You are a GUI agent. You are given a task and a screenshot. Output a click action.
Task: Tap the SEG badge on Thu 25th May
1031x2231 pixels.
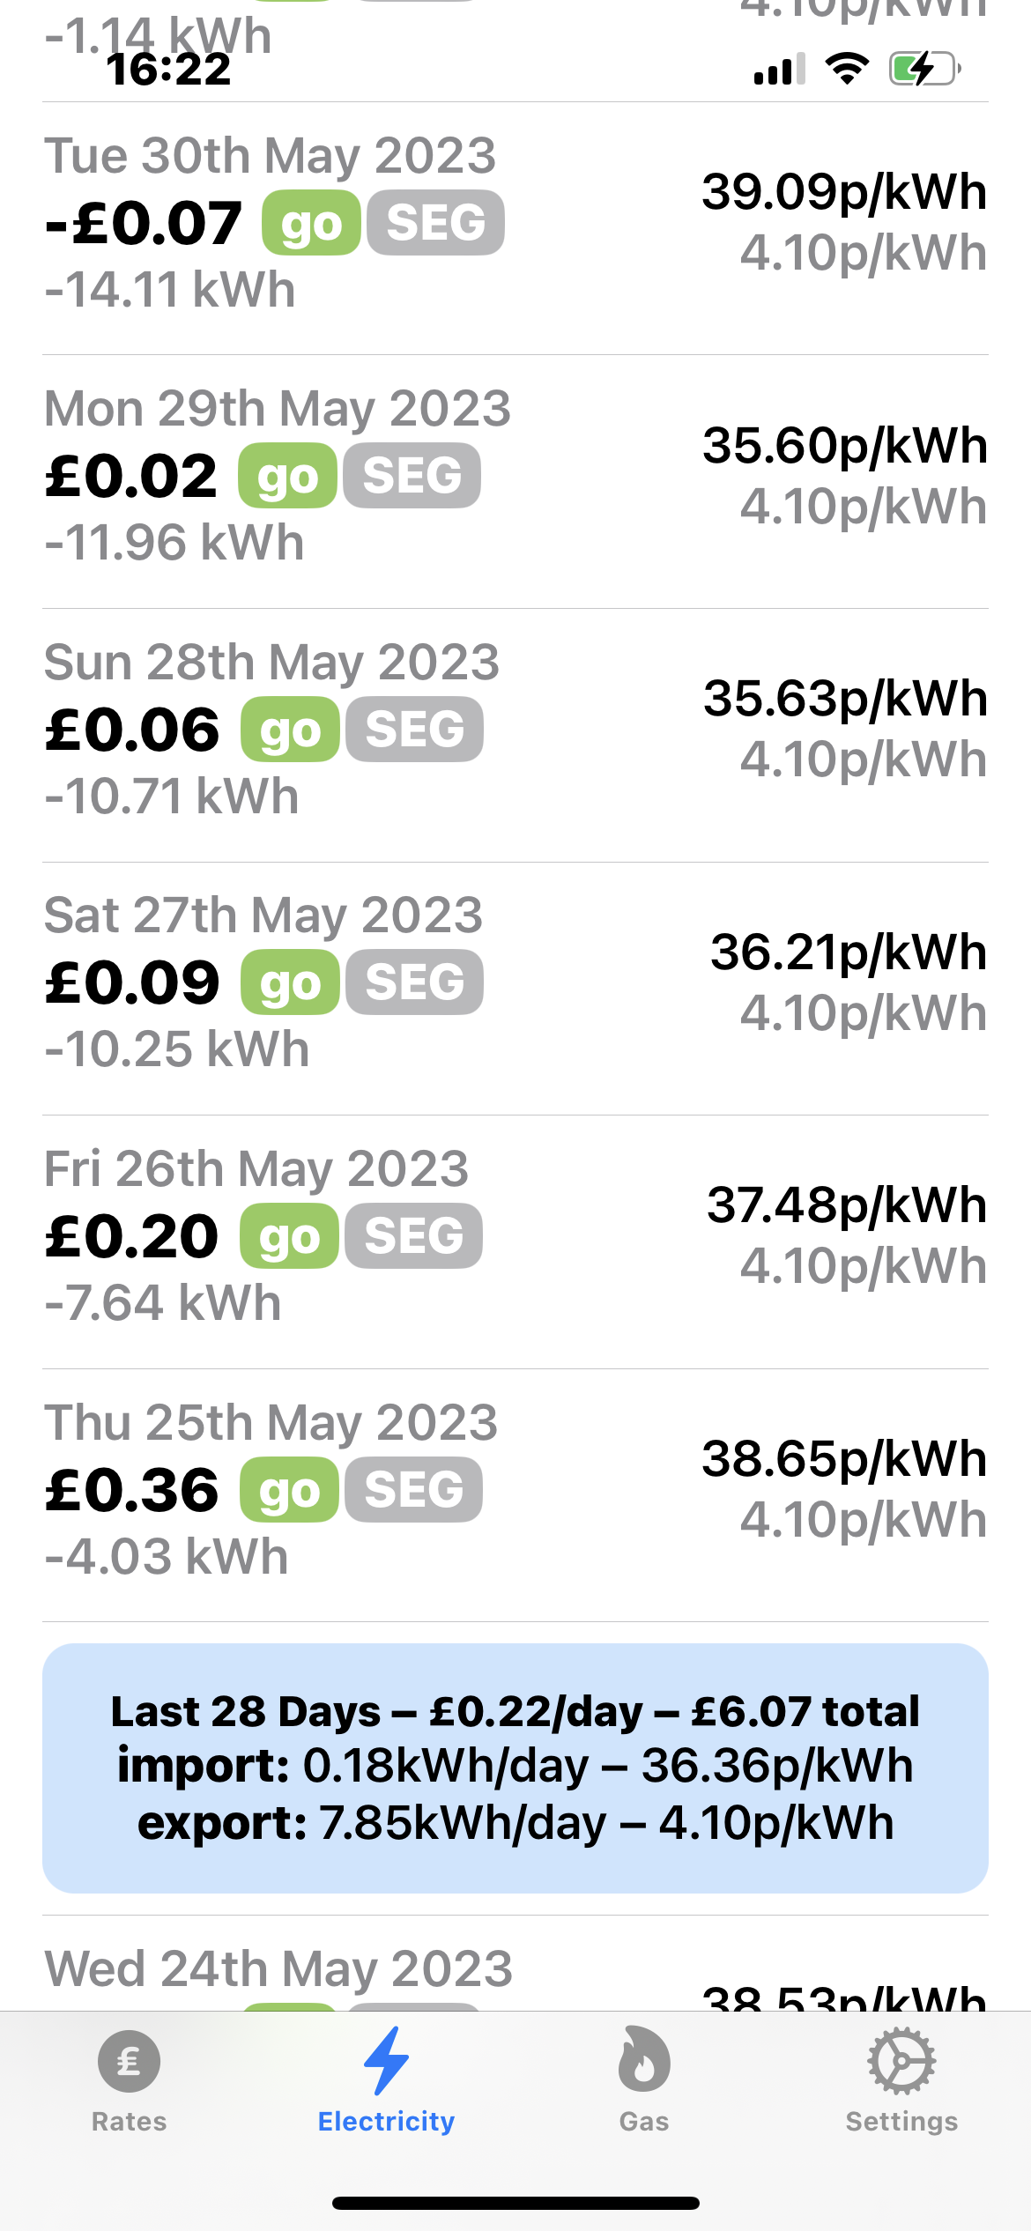pyautogui.click(x=413, y=1490)
